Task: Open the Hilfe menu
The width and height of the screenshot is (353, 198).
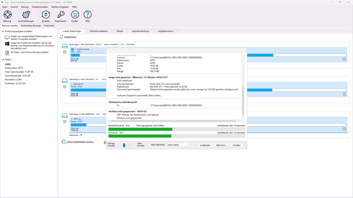Action: pyautogui.click(x=74, y=7)
